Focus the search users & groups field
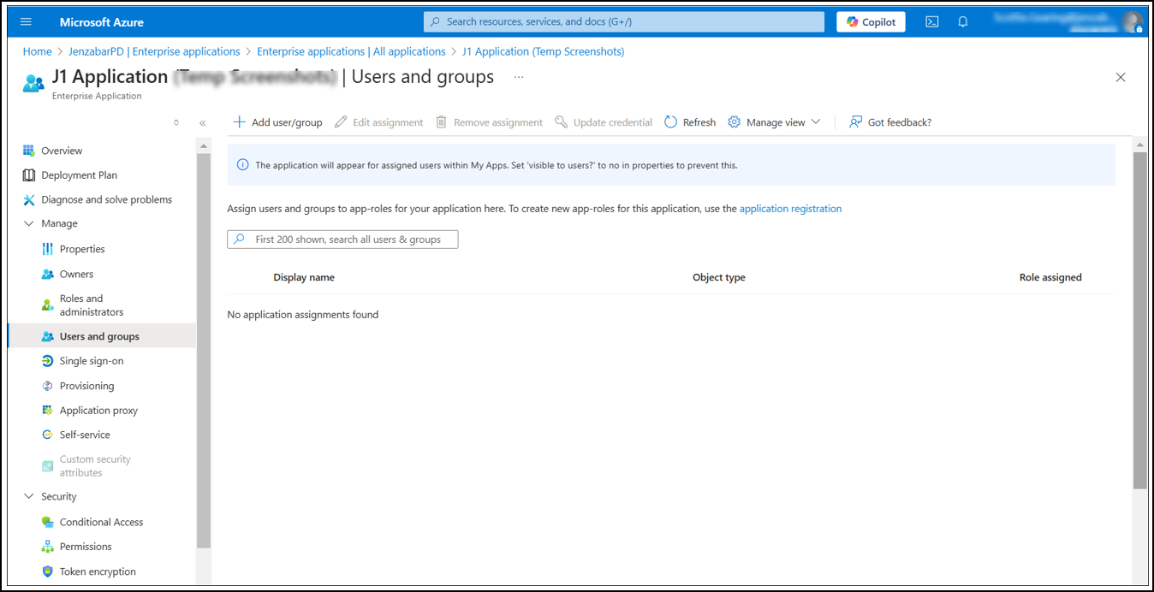 pos(342,240)
